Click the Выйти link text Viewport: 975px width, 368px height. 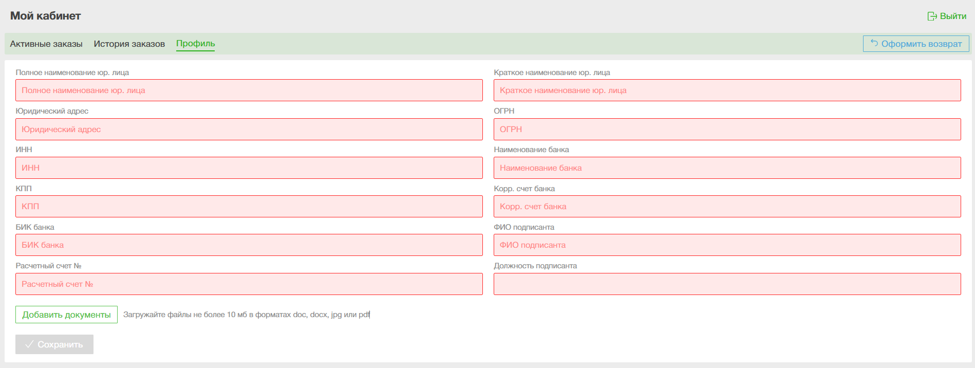tap(953, 16)
